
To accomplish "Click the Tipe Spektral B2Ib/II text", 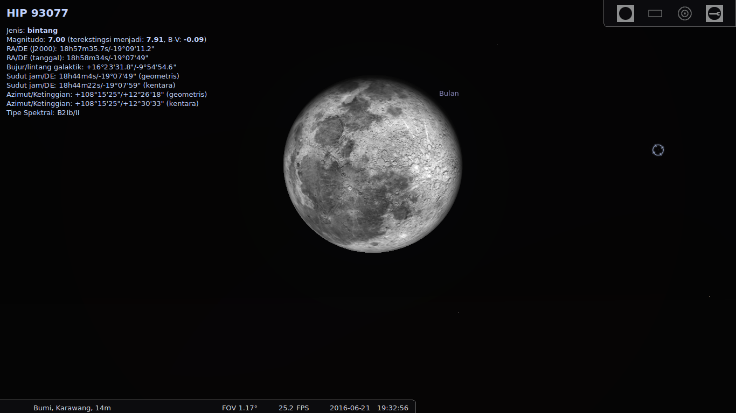I will (x=42, y=113).
